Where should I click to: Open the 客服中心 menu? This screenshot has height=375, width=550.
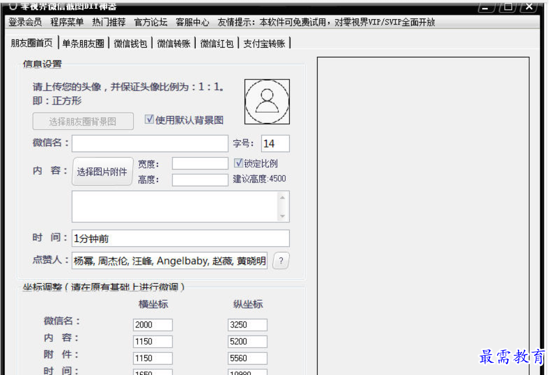coord(193,23)
